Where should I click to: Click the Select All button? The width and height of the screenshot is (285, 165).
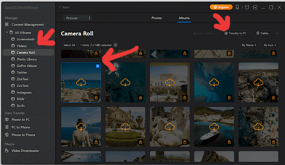[69, 45]
